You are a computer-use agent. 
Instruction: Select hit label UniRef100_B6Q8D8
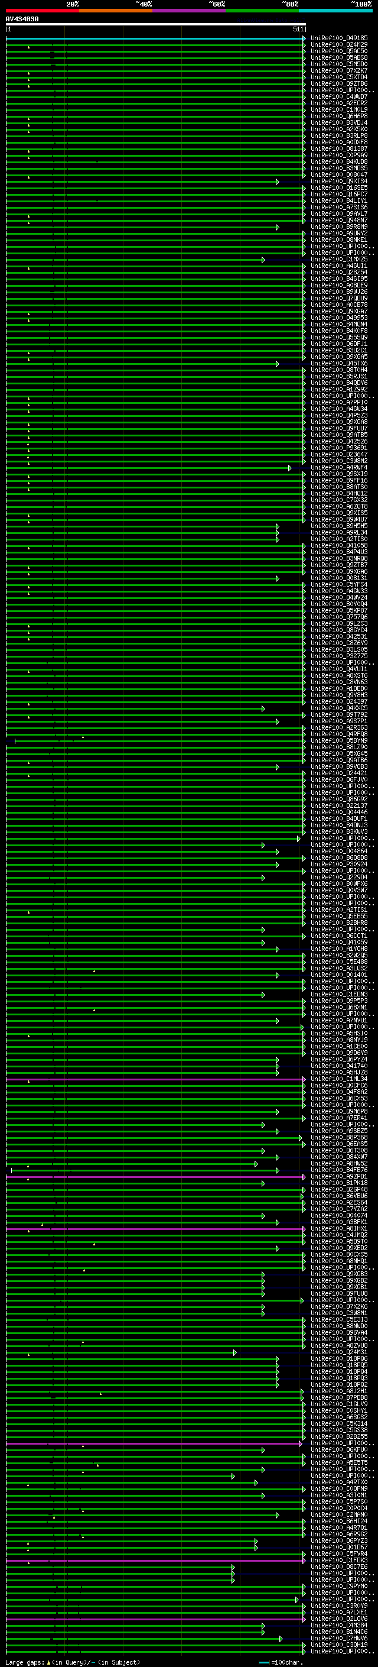339,857
